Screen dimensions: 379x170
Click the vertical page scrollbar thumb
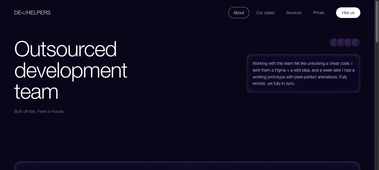(x=377, y=21)
